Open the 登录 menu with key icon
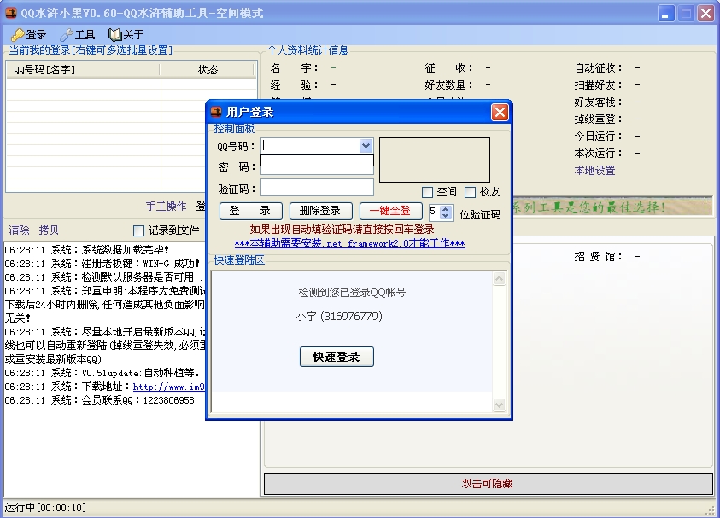 (29, 34)
